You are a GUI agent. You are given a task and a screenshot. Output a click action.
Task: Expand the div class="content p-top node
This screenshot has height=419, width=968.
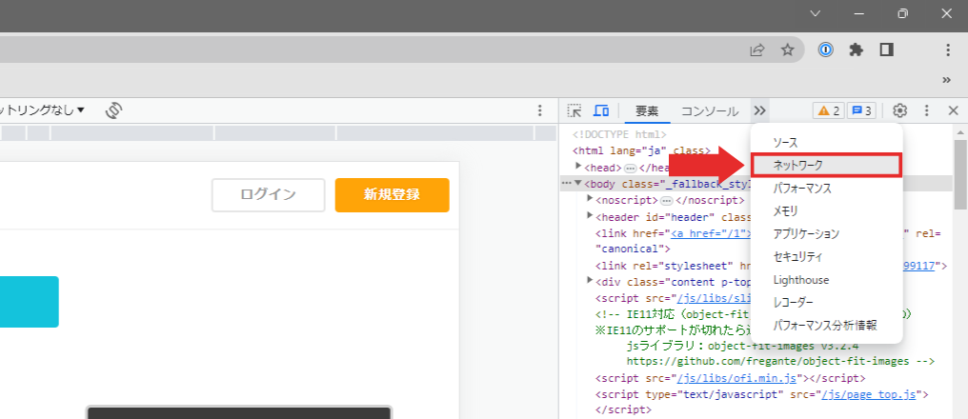point(590,281)
